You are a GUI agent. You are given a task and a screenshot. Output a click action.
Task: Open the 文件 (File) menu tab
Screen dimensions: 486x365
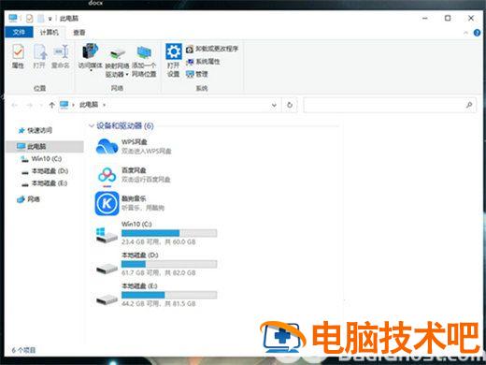pos(19,33)
